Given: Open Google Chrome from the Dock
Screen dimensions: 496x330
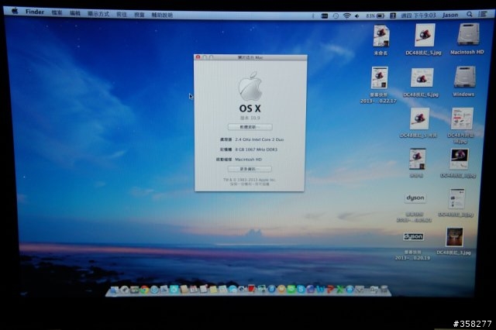Looking at the screenshot, I should point(144,290).
